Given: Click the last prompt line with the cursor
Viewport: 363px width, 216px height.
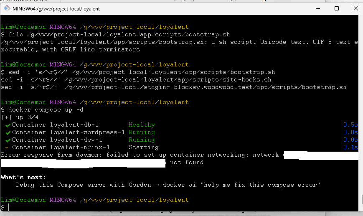Looking at the screenshot, I should pyautogui.click(x=5, y=207).
